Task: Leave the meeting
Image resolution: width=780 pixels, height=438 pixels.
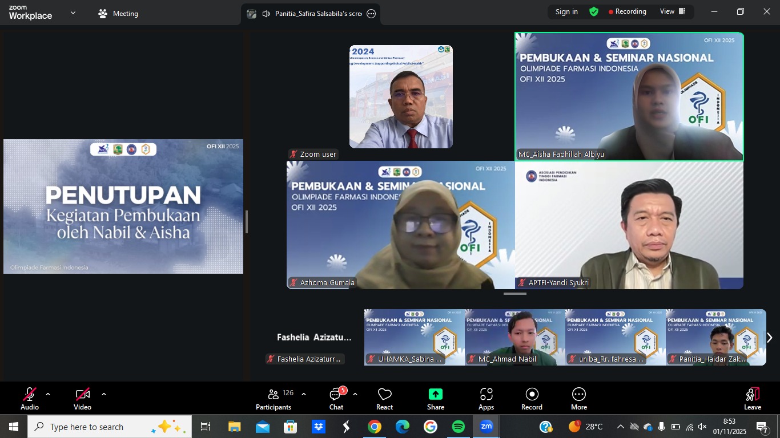Action: (752, 399)
